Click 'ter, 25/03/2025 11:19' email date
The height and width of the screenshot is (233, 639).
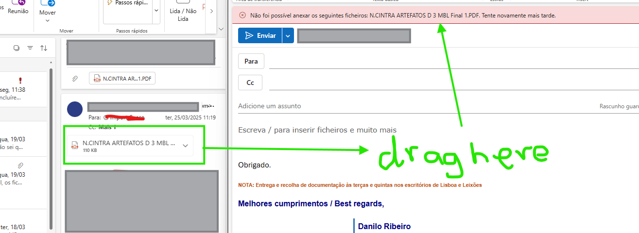[x=190, y=117]
